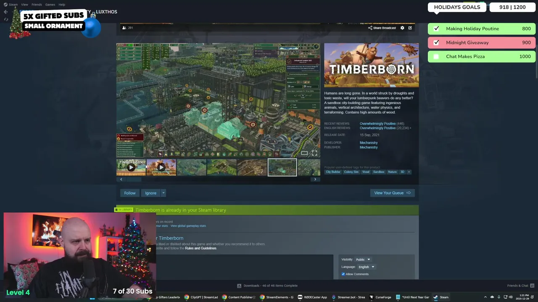
Task: Open the Nature tag
Action: (392, 172)
